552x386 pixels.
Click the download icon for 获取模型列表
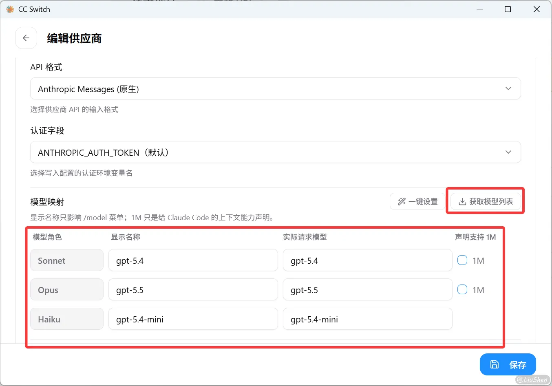[462, 202]
